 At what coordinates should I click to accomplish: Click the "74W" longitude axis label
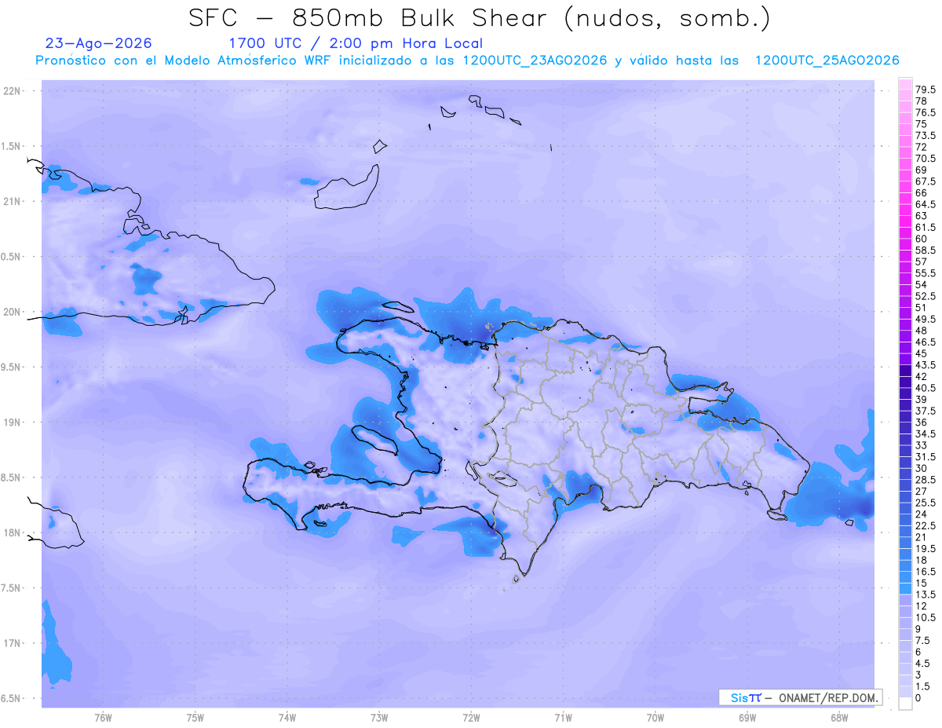(287, 718)
